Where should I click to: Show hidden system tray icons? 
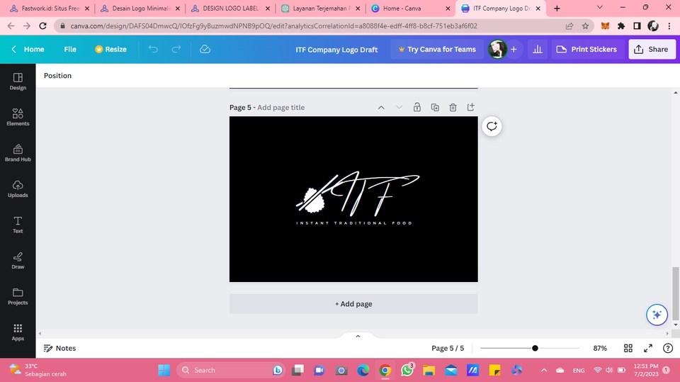(544, 370)
